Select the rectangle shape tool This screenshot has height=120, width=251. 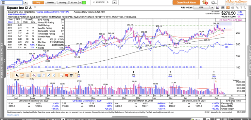[x=39, y=75]
